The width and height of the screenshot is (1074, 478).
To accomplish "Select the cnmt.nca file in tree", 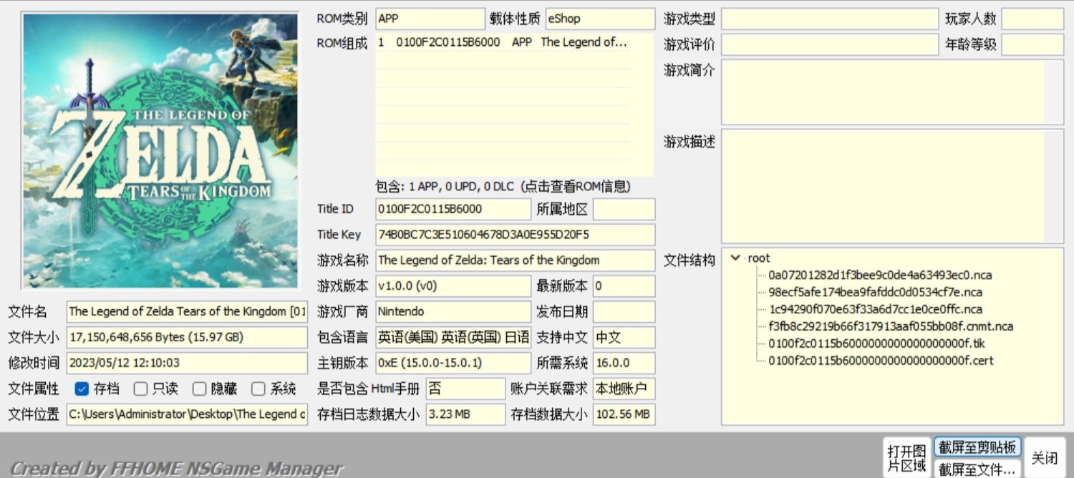I will [891, 326].
